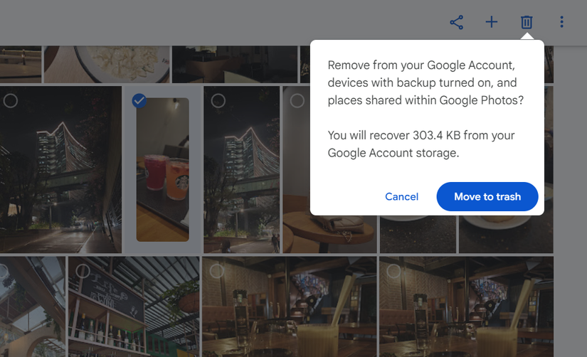Click the 'You will recover 303.4 KB' text
This screenshot has height=357, width=587.
421,144
